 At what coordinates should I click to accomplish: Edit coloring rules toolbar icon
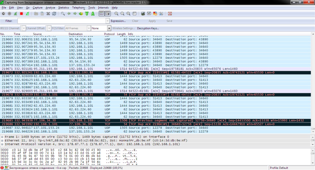tap(155, 14)
